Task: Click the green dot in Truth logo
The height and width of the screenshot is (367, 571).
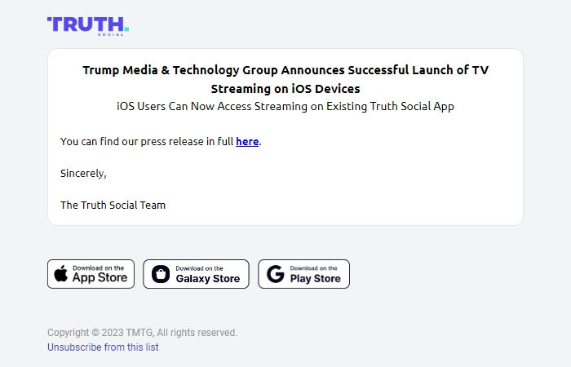Action: (x=126, y=29)
